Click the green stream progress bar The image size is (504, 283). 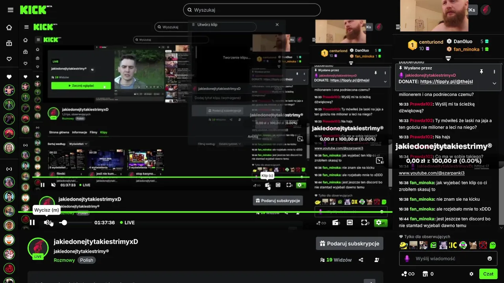(x=205, y=212)
